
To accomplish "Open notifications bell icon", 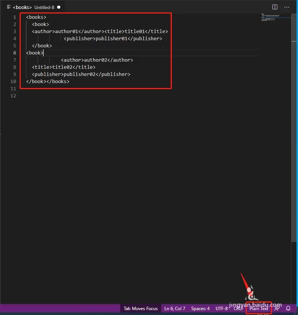I will point(288,308).
